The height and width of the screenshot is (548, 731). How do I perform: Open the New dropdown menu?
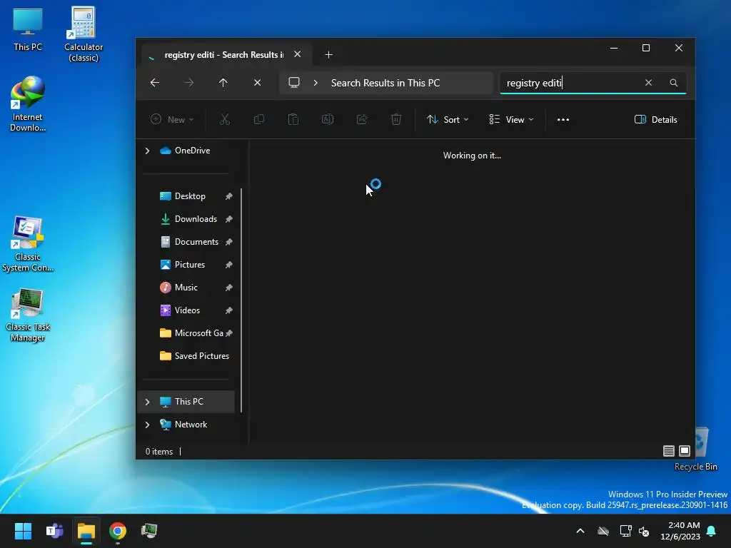coord(172,120)
